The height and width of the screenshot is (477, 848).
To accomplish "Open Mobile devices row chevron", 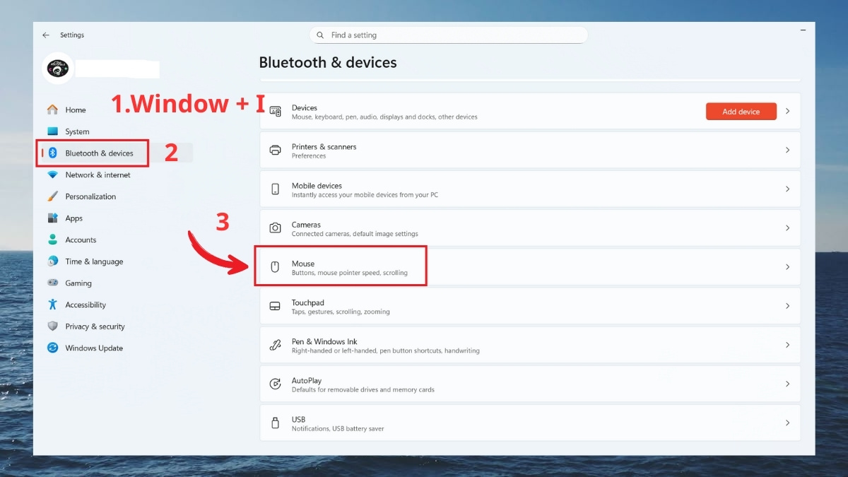I will 787,189.
